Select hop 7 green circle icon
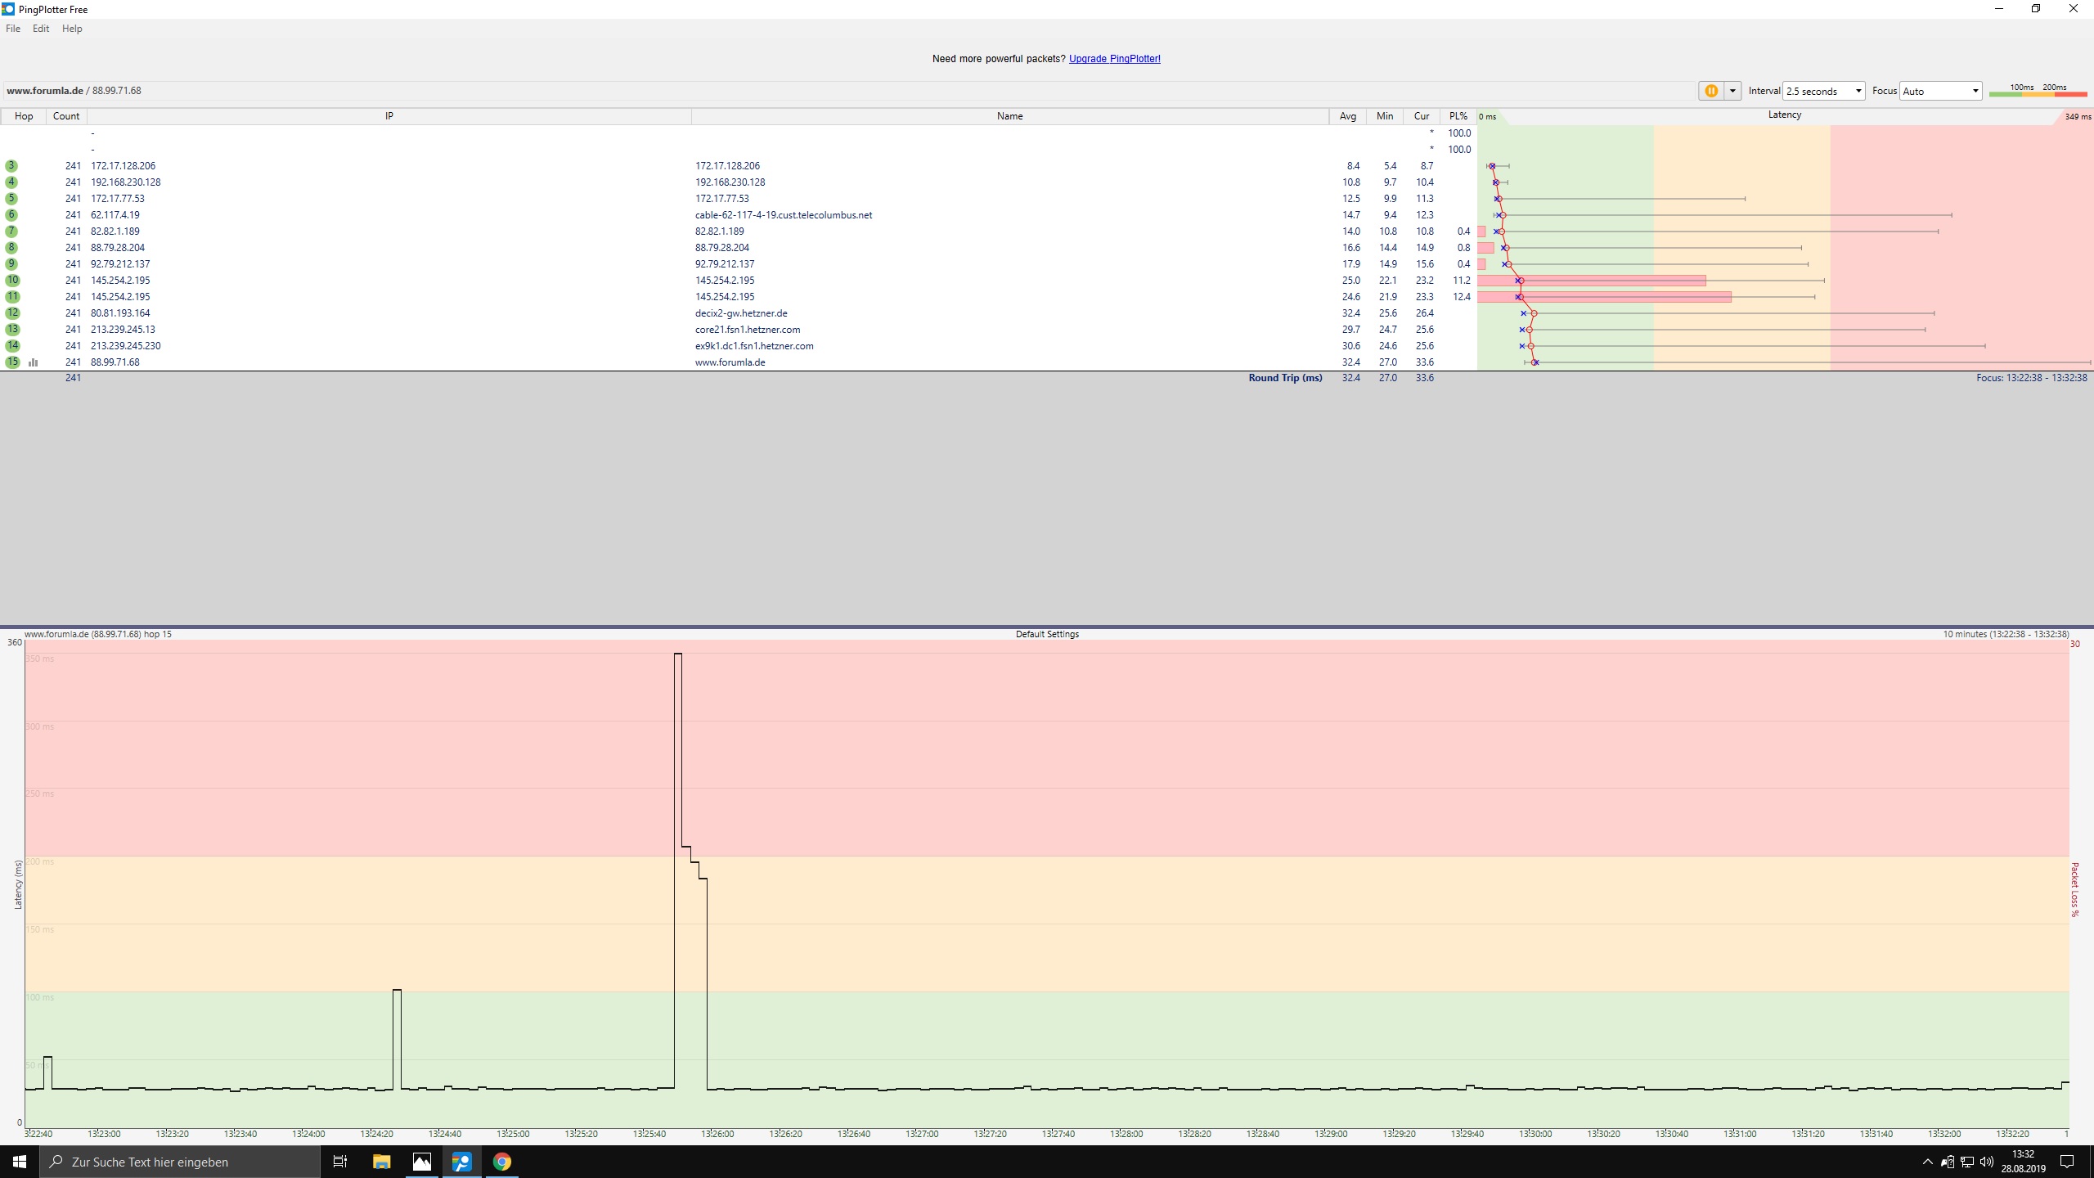This screenshot has width=2094, height=1178. (x=11, y=232)
